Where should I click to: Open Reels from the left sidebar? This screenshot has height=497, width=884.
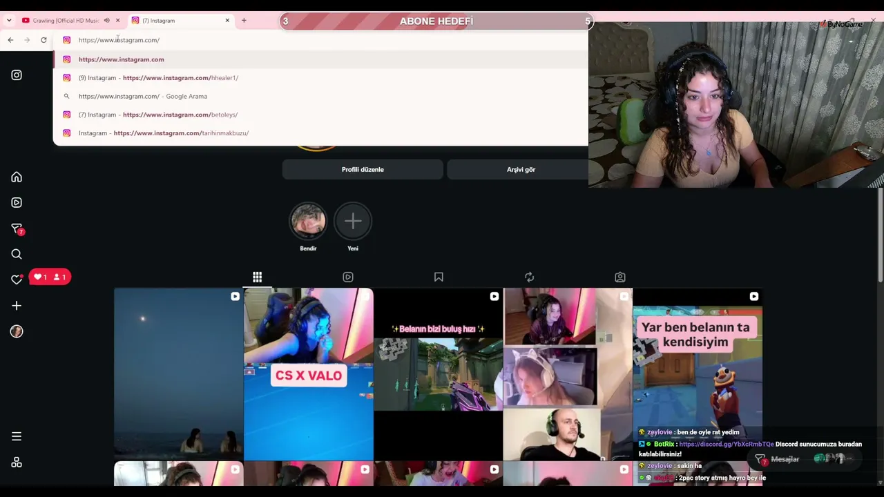pyautogui.click(x=17, y=203)
